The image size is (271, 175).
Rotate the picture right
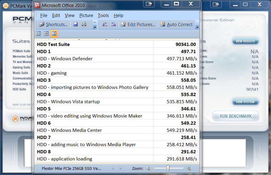pyautogui.click(x=113, y=25)
